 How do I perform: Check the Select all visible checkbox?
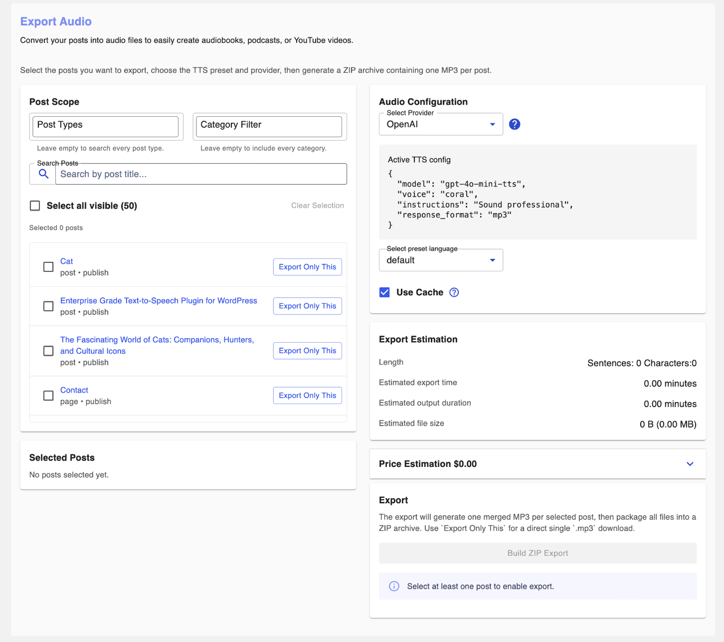(35, 206)
